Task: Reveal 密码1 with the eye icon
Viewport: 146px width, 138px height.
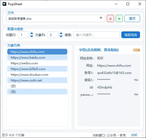Action: 136,80
